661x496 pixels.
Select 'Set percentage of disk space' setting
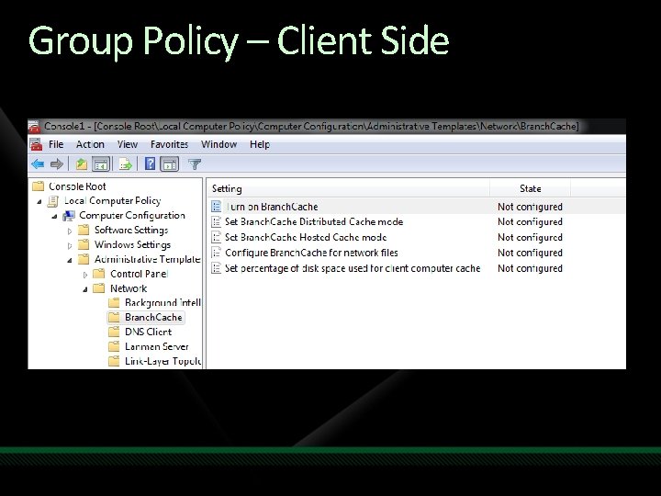[353, 268]
